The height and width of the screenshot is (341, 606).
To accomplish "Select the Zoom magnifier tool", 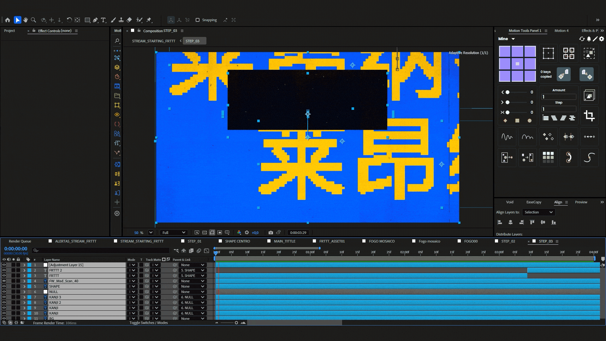I will pyautogui.click(x=33, y=20).
